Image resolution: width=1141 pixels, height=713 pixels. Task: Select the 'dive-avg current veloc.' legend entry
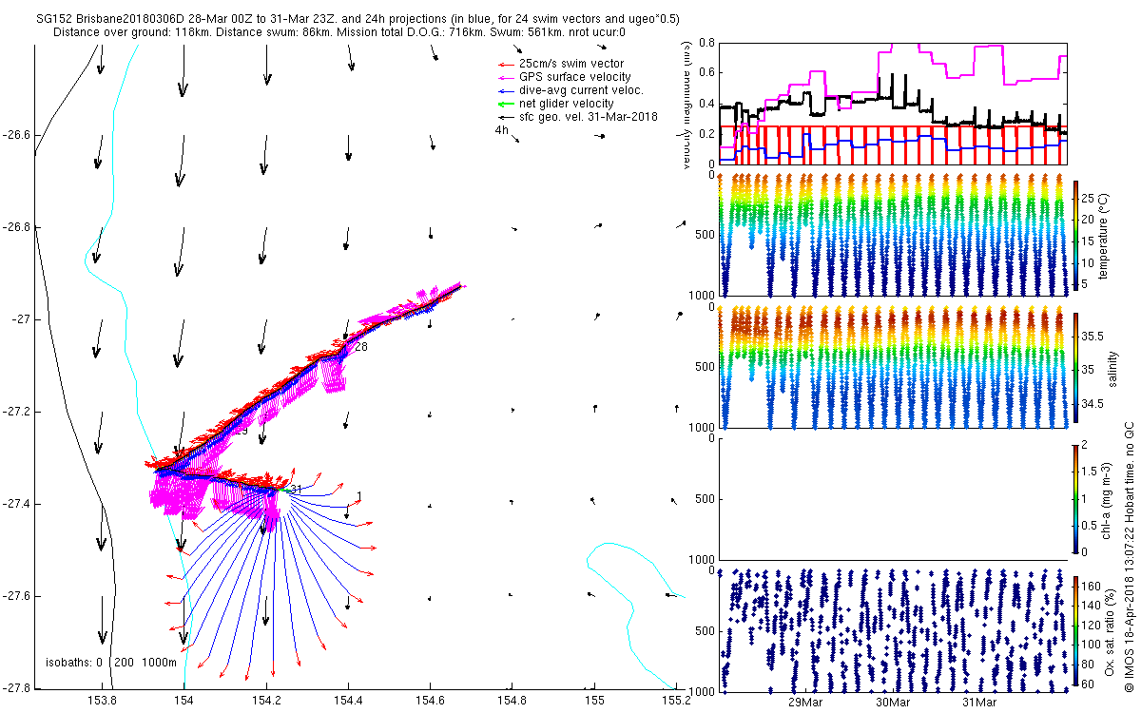(x=581, y=90)
